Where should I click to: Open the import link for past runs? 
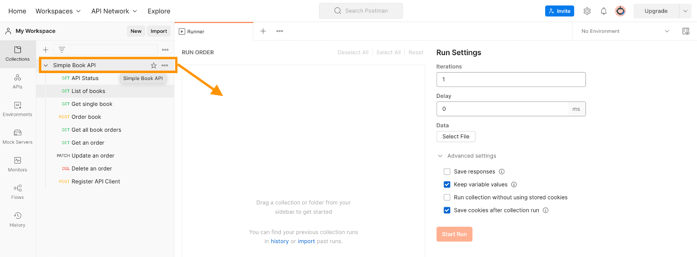[x=306, y=241]
